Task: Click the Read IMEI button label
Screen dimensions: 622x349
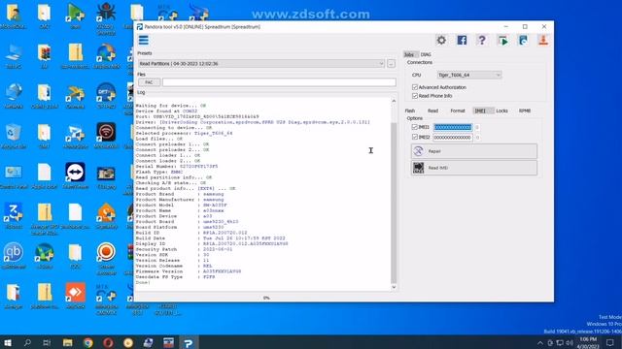Action: [x=438, y=168]
